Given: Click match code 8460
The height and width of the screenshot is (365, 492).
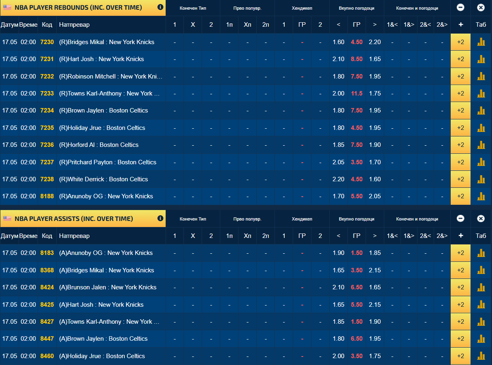Looking at the screenshot, I should [47, 356].
